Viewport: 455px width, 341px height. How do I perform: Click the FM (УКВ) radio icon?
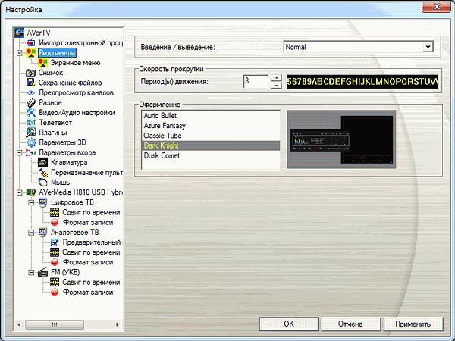click(43, 272)
